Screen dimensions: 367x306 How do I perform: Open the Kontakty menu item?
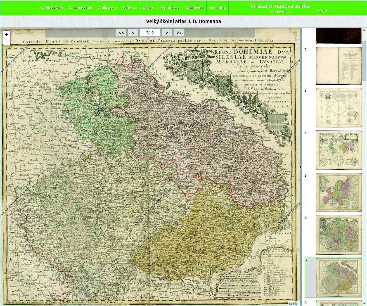217,8
